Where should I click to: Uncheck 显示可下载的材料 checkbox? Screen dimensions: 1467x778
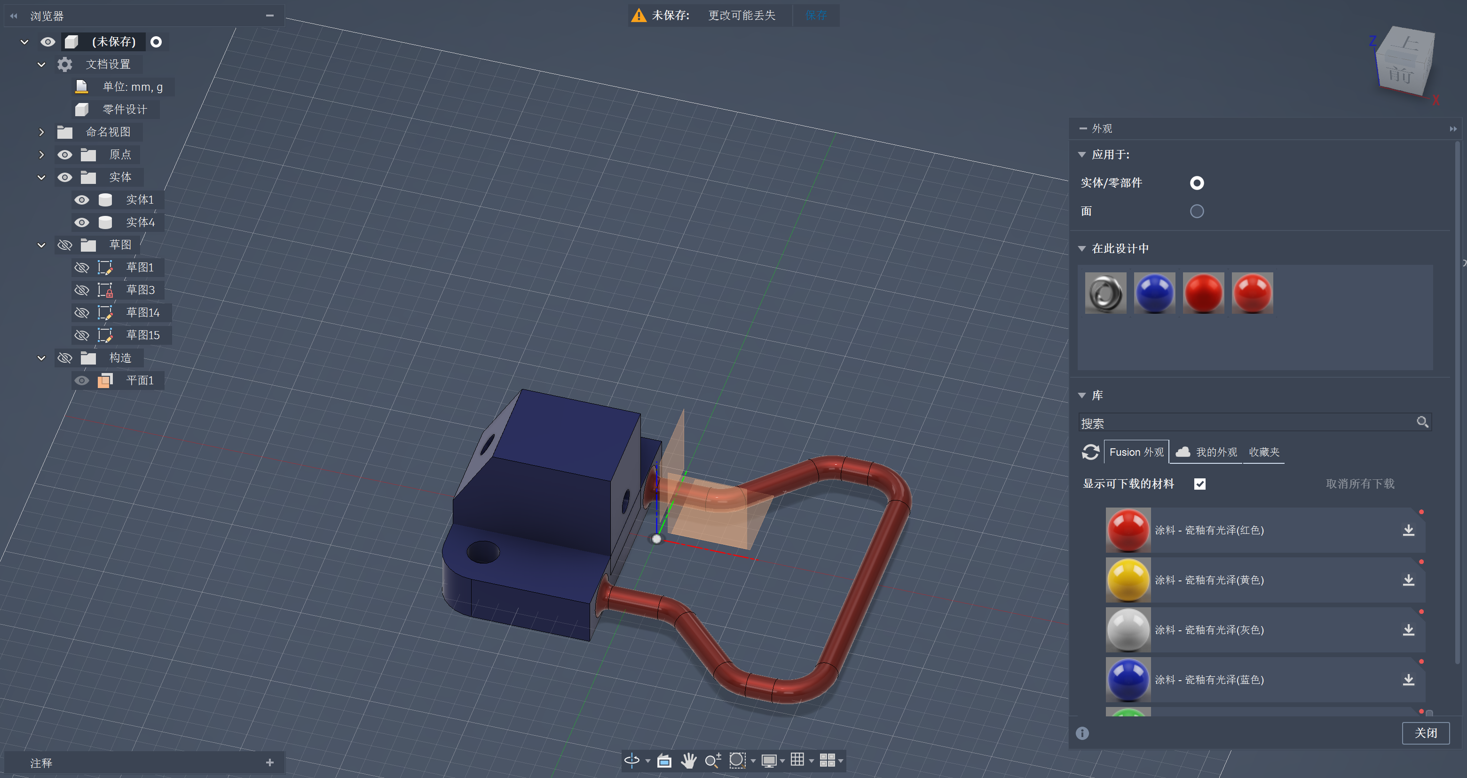pyautogui.click(x=1199, y=484)
